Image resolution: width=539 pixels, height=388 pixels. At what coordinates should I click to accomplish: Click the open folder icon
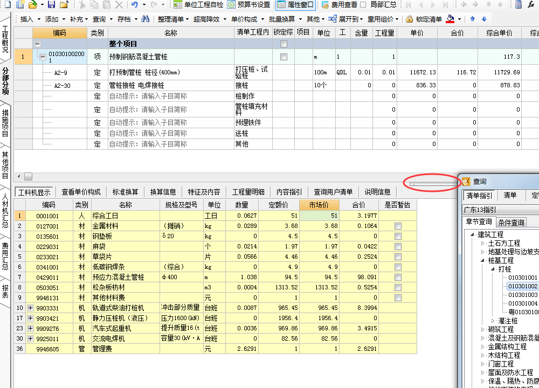pyautogui.click(x=33, y=4)
